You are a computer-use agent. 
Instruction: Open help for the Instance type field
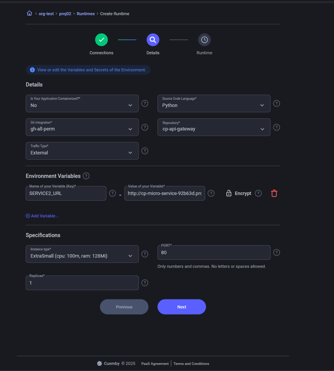pyautogui.click(x=145, y=254)
